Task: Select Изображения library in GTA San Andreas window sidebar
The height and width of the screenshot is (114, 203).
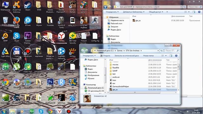Action: click(92, 75)
